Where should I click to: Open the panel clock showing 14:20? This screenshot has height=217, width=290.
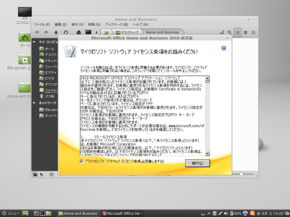click(x=270, y=214)
